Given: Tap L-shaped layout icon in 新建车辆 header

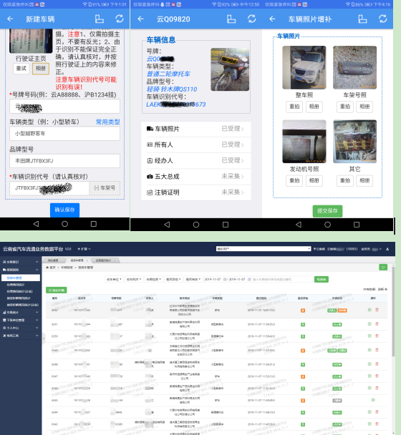Looking at the screenshot, I should [99, 19].
